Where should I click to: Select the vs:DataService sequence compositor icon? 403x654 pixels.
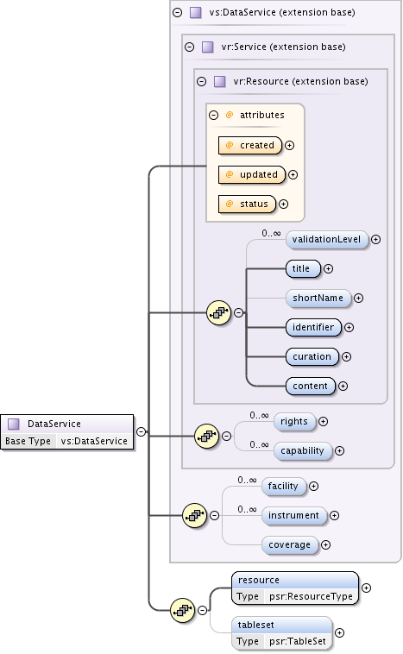tap(195, 516)
